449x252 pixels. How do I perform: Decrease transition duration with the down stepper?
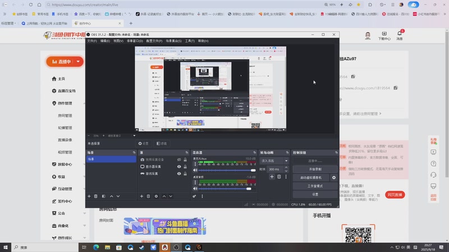coord(286,171)
